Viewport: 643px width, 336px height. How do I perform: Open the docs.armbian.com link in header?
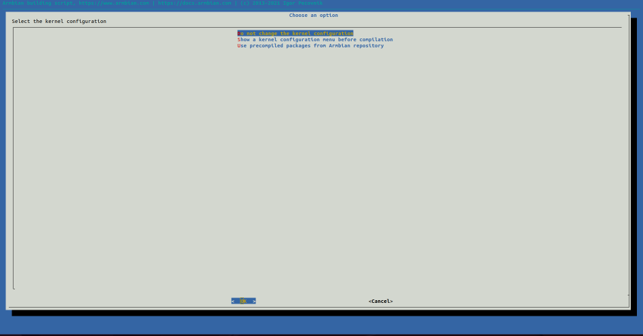pos(196,3)
